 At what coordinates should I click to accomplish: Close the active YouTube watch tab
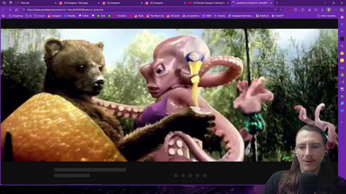click(x=271, y=3)
